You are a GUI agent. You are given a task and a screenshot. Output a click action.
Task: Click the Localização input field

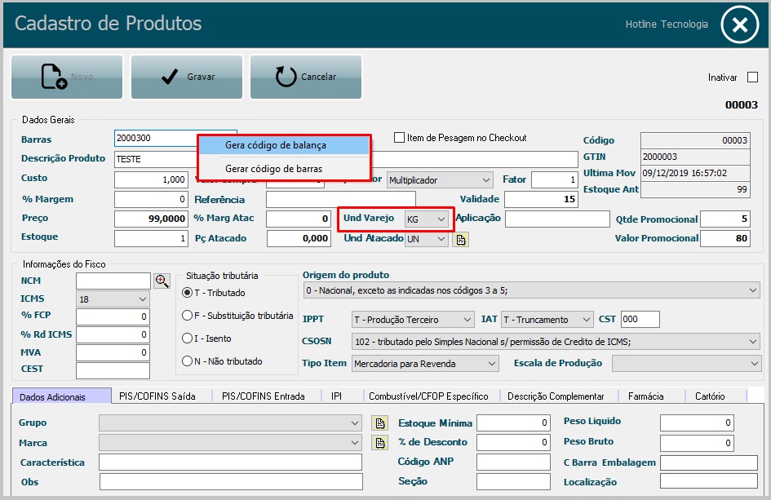tap(709, 481)
